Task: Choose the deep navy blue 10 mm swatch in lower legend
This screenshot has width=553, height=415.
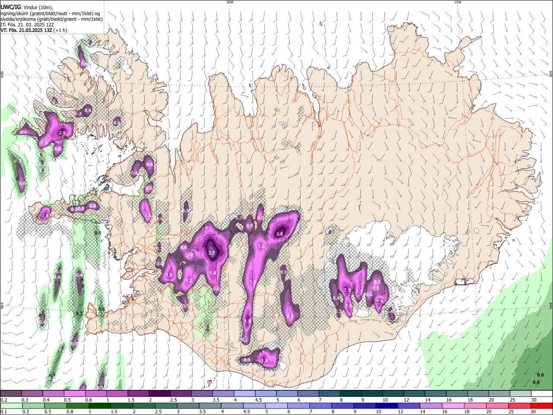Action: [x=387, y=406]
